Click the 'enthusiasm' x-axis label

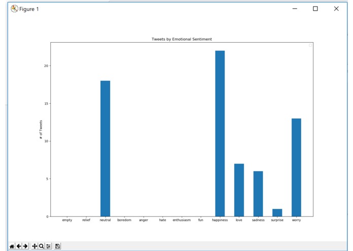[182, 220]
